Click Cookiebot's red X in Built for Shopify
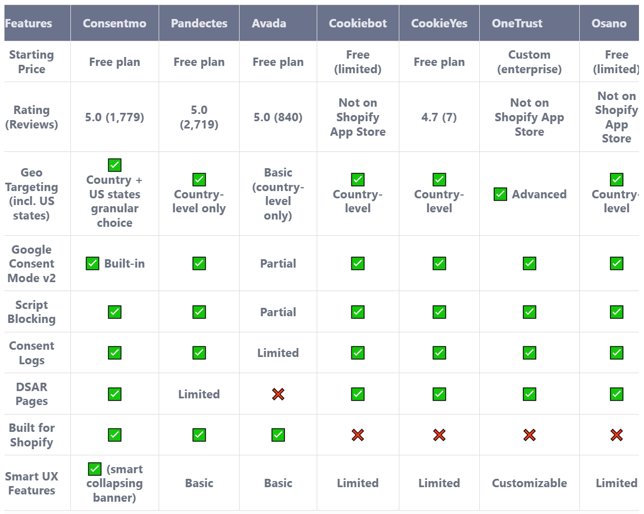The width and height of the screenshot is (644, 514). point(358,435)
